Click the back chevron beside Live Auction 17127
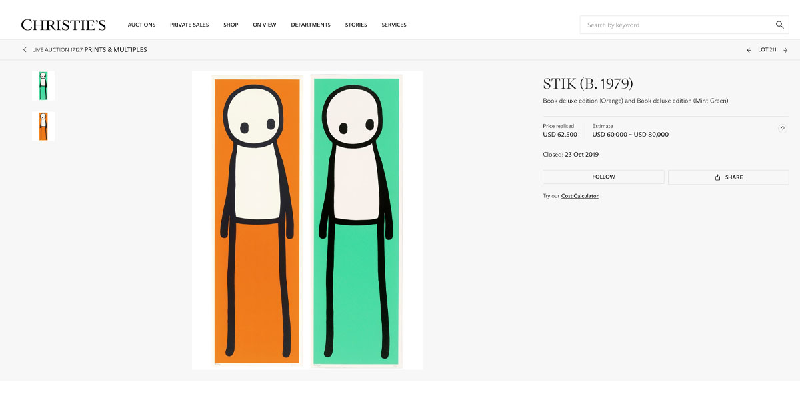The image size is (800, 400). click(25, 49)
